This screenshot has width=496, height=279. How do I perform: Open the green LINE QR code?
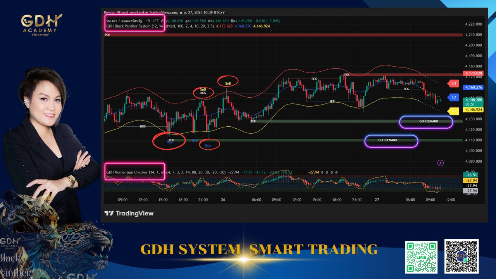coord(421,257)
